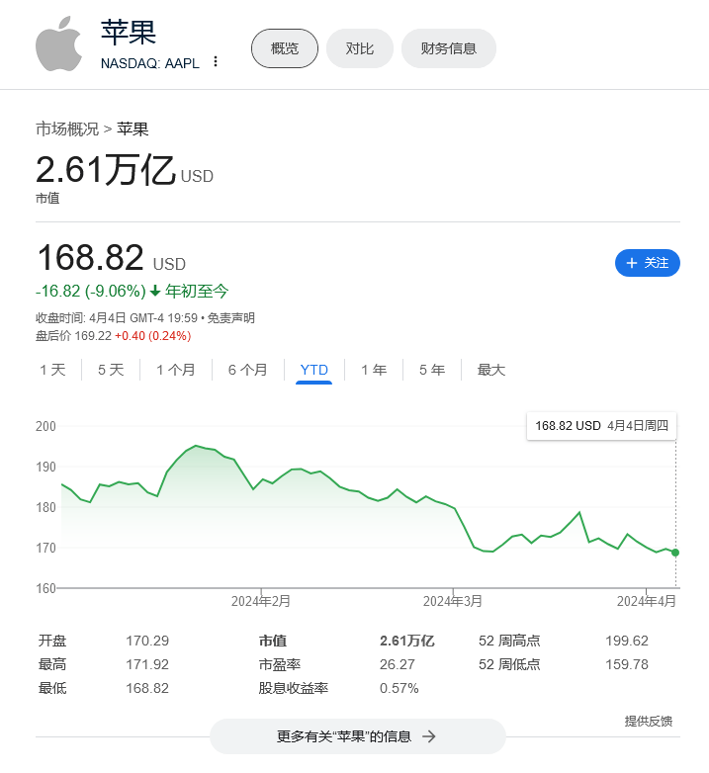Click the green endpoint dot on chart
Image resolution: width=709 pixels, height=773 pixels.
[x=675, y=553]
